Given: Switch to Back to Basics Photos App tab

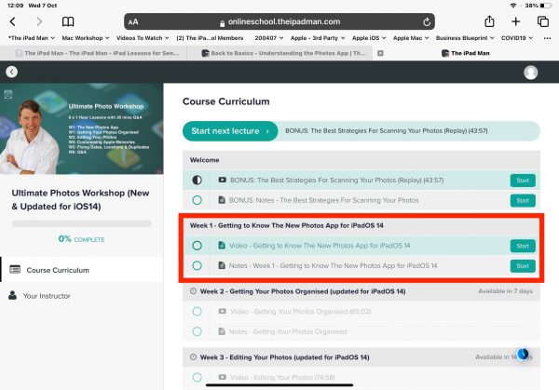Looking at the screenshot, I should [279, 53].
